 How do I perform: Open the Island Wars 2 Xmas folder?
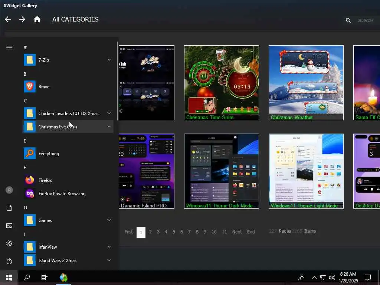point(68,260)
